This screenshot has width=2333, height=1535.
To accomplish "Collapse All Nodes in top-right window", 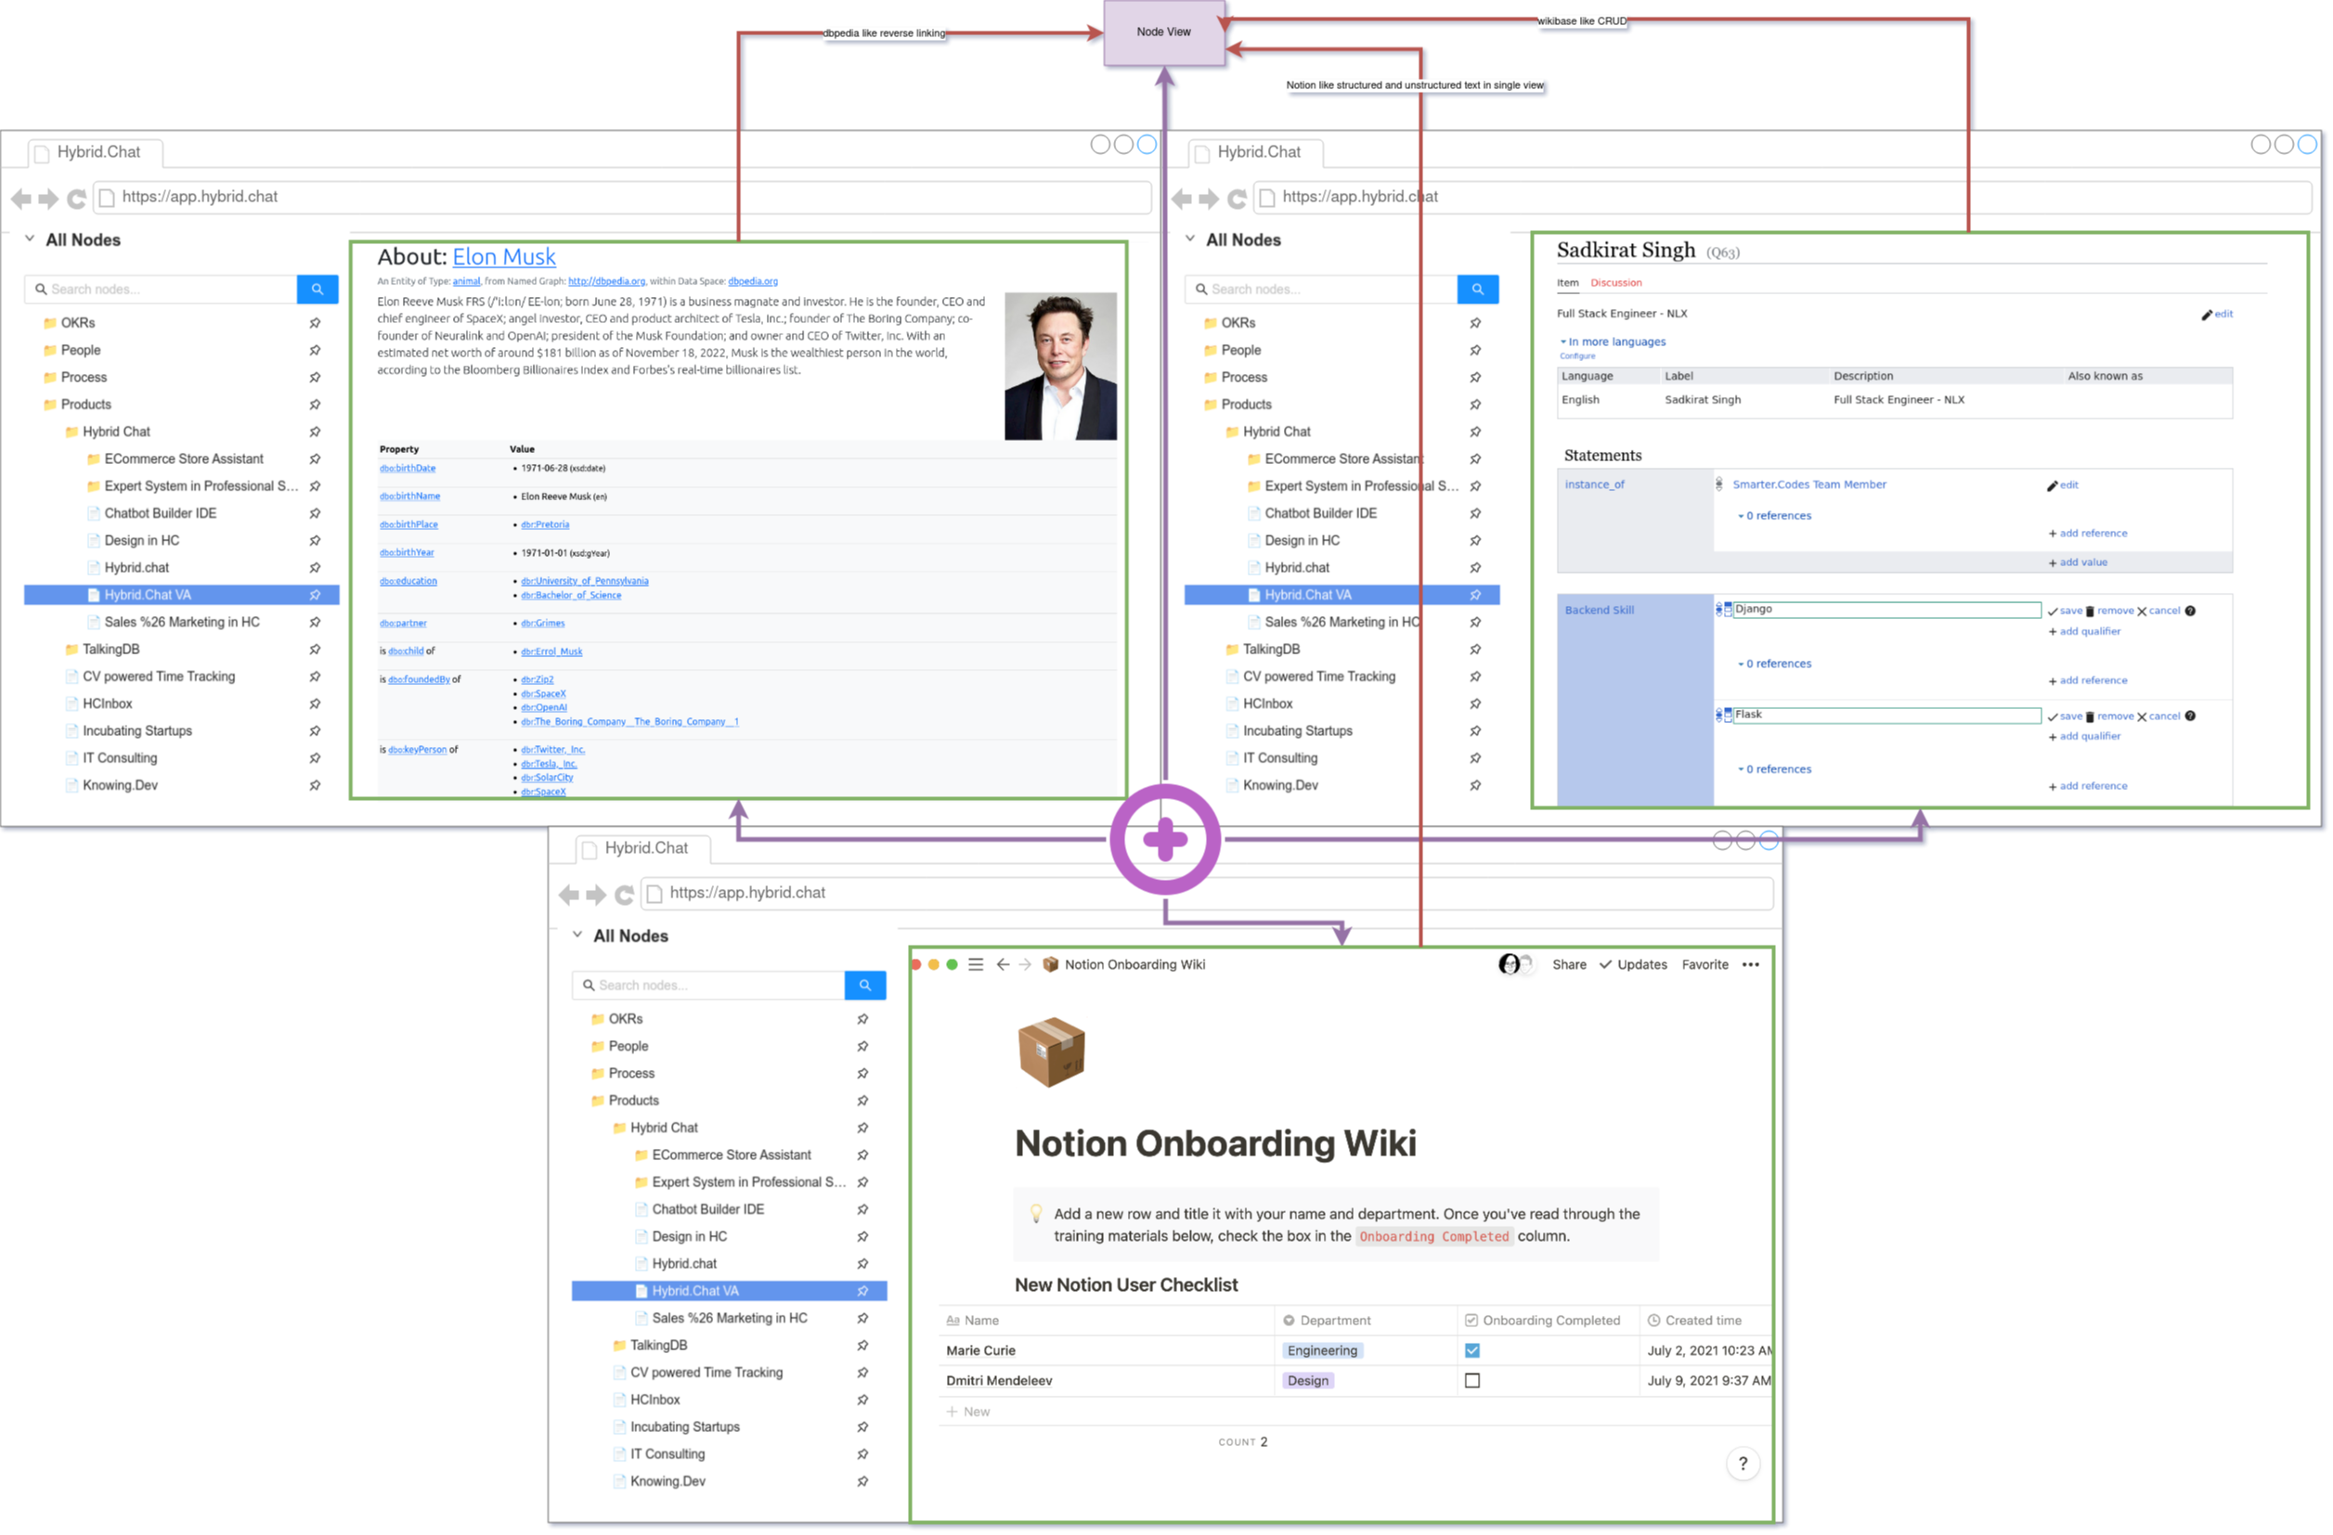I will [1191, 239].
